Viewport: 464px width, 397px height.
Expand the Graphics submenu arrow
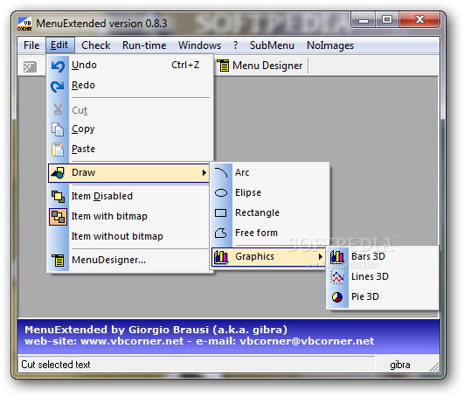click(320, 257)
